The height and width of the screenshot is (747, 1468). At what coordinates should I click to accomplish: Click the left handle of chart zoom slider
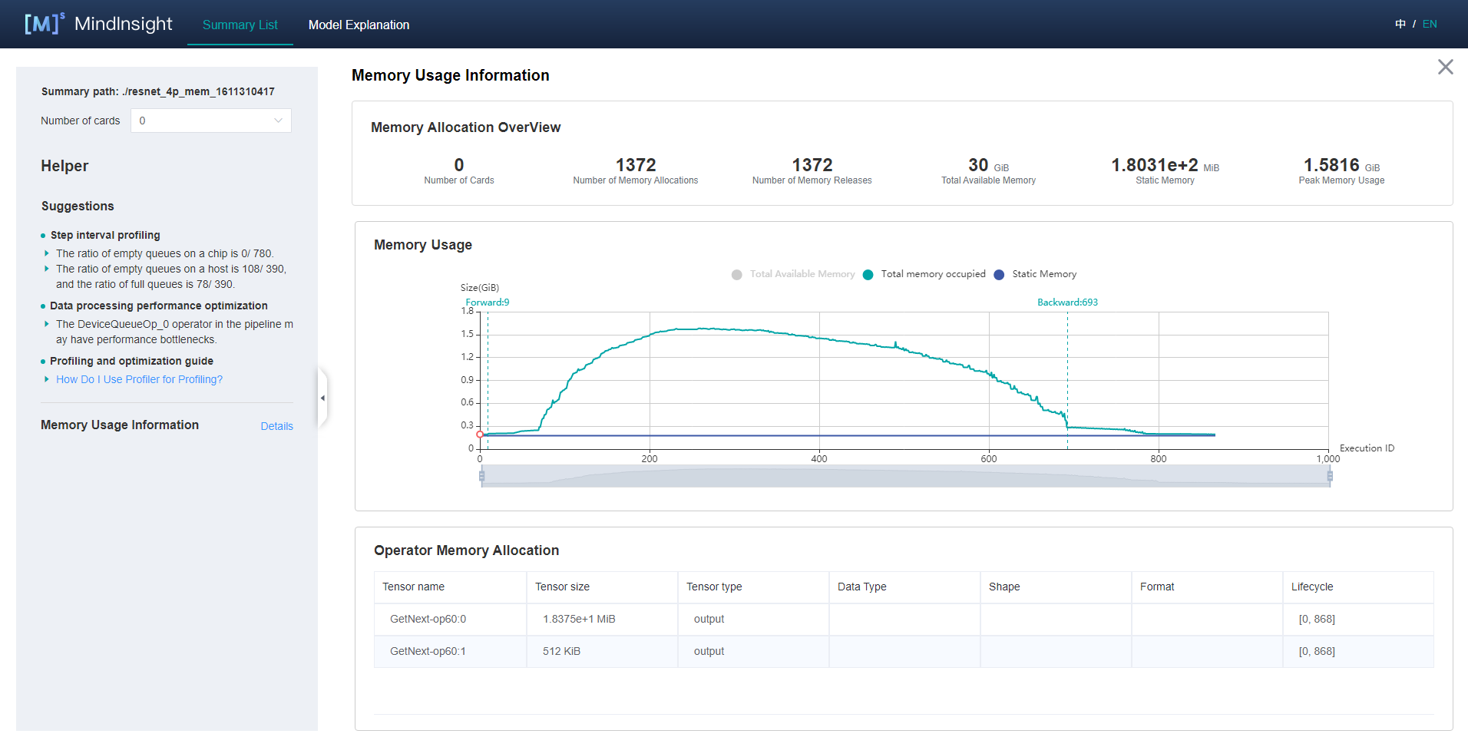[481, 476]
